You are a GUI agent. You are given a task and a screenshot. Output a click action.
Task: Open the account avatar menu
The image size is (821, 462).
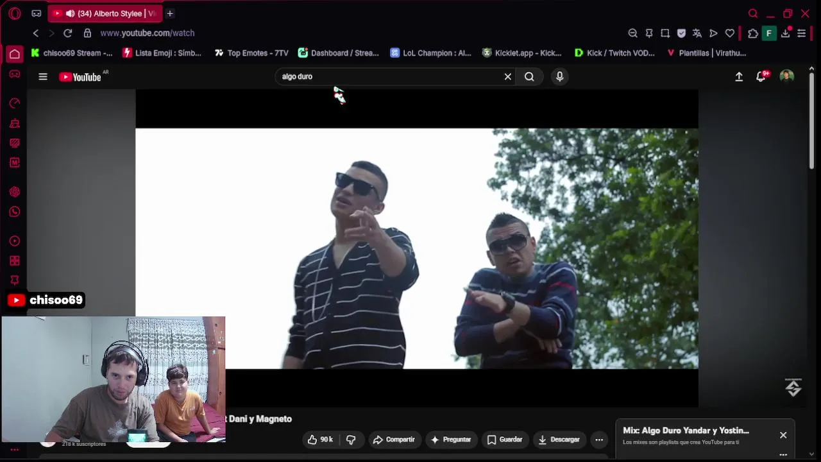tap(787, 76)
